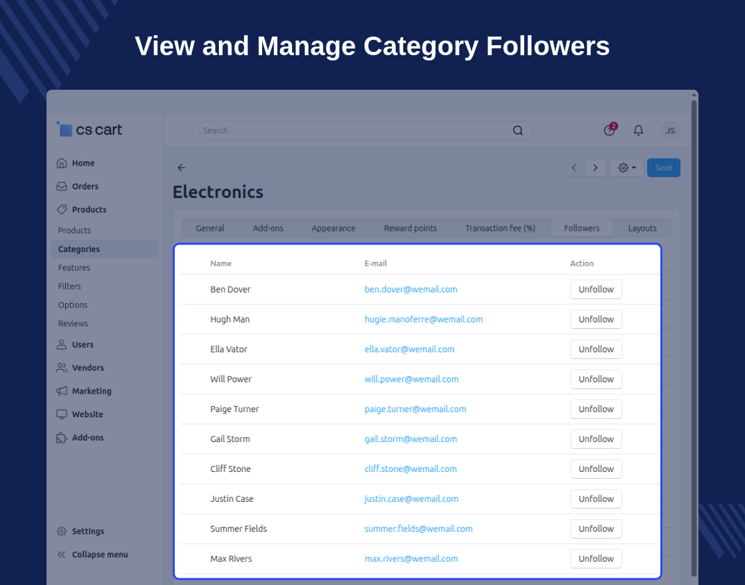This screenshot has height=585, width=745.
Task: Switch to the Add-ons tab
Action: 268,229
